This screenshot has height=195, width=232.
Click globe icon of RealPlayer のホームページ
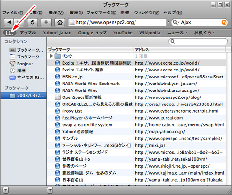point(58,118)
